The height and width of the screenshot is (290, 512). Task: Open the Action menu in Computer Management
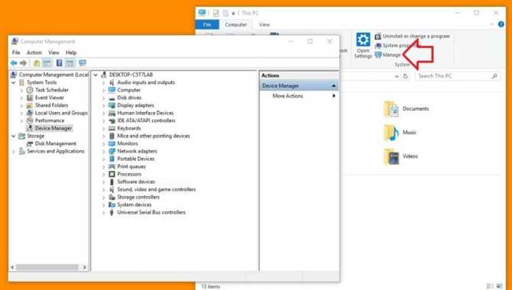34,53
